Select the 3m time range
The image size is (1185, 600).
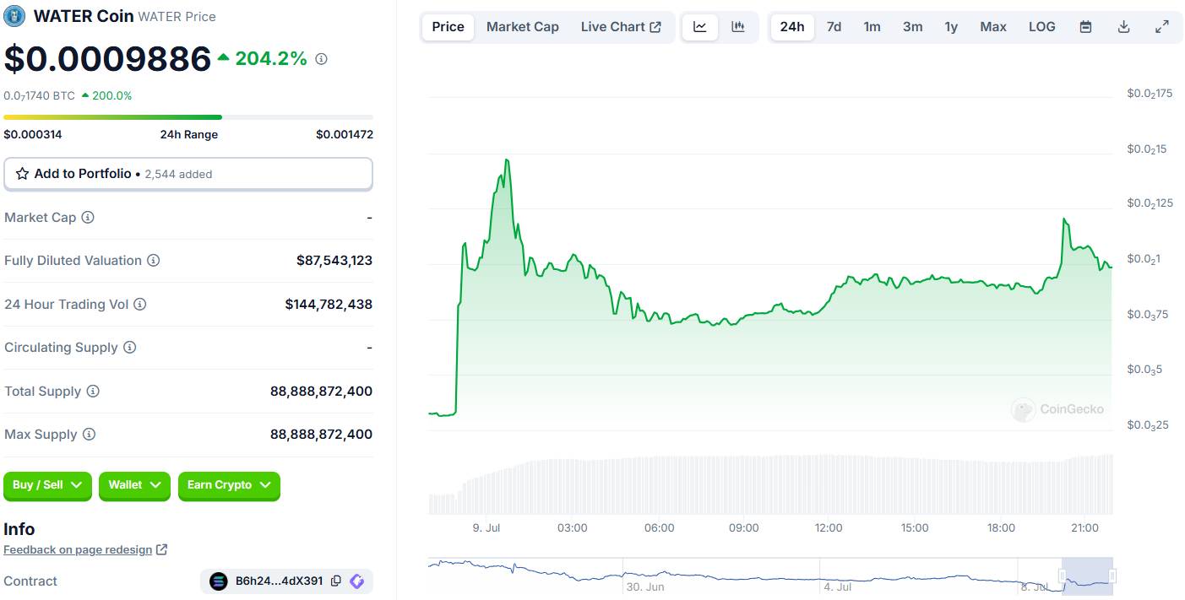[912, 27]
